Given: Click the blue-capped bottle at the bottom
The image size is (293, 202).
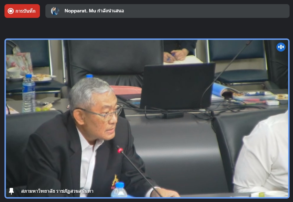Looking at the screenshot, I should pos(119,190).
